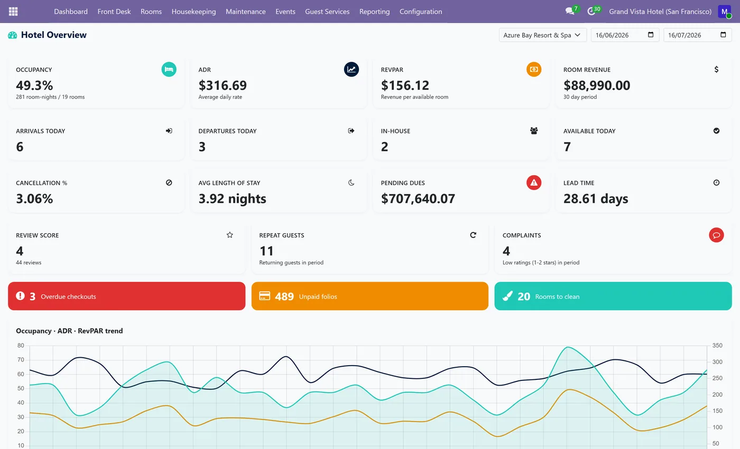Open the activities clock icon with badge 30

pos(591,11)
